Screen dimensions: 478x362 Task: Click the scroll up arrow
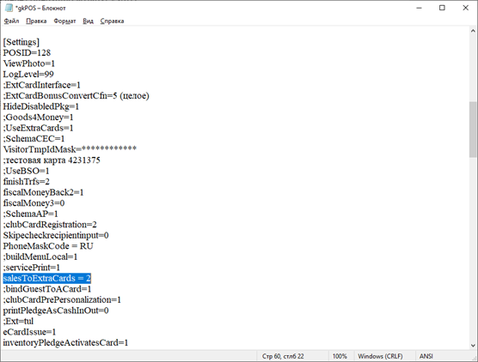tap(473, 31)
